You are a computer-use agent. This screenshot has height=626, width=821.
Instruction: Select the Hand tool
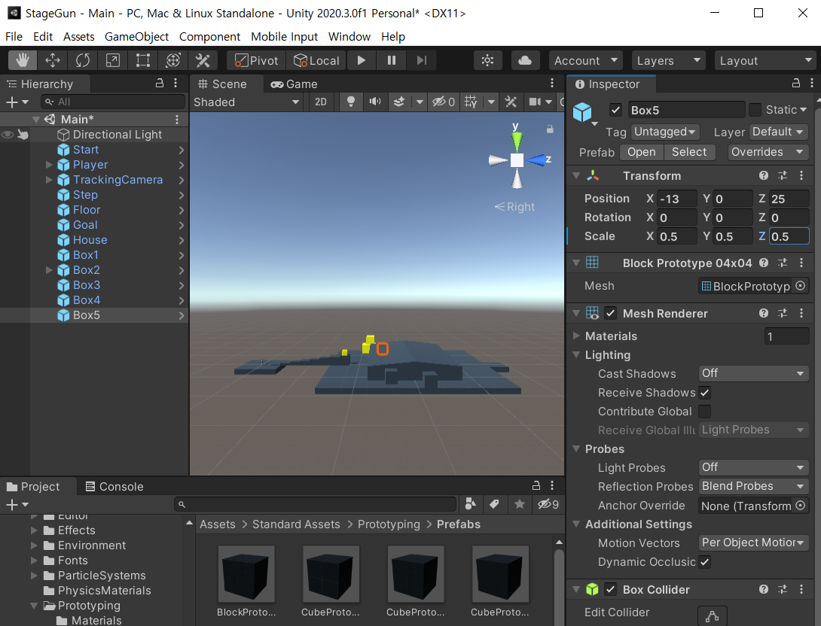(23, 61)
